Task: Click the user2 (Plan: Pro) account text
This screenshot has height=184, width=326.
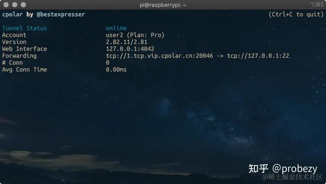Action: [x=135, y=35]
